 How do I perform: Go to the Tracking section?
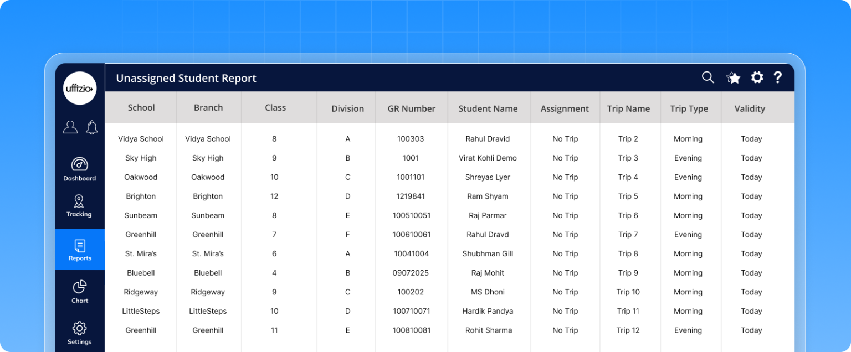point(79,206)
